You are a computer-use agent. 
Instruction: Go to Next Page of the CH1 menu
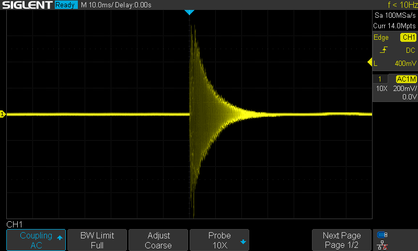(x=342, y=240)
